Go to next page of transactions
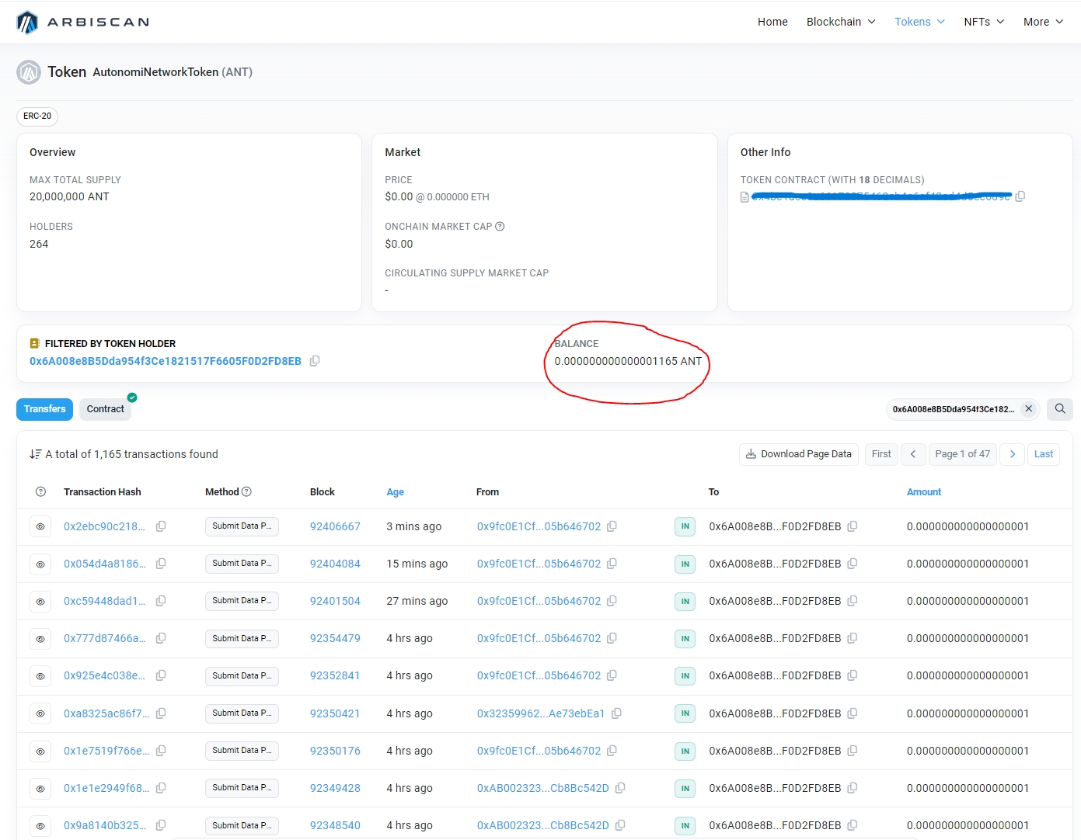Viewport: 1081px width, 840px height. click(1012, 454)
